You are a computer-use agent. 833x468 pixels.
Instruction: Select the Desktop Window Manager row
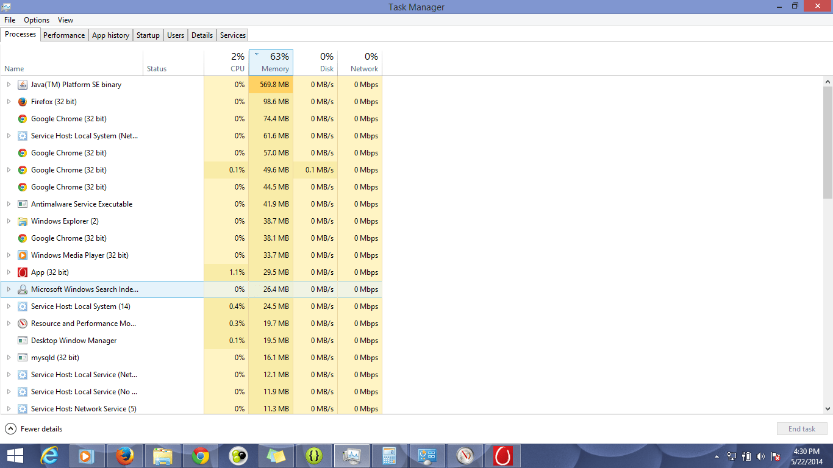[x=191, y=341]
